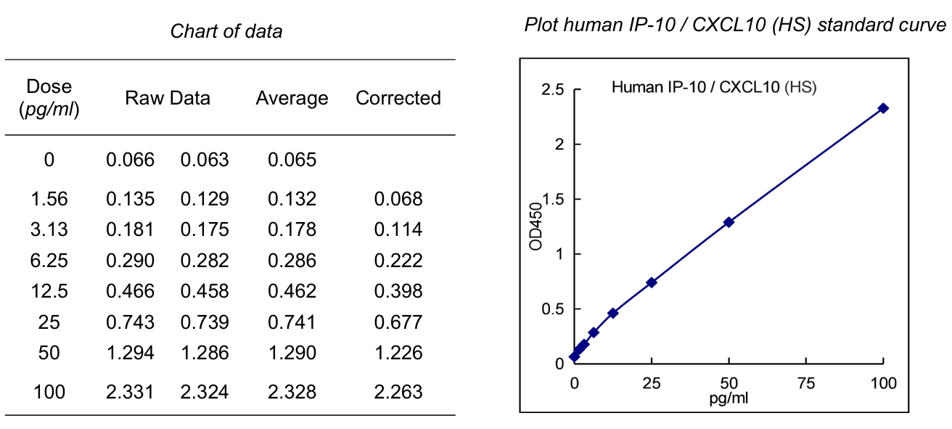
Task: Select raw data cell 1.294
Action: pyautogui.click(x=131, y=353)
